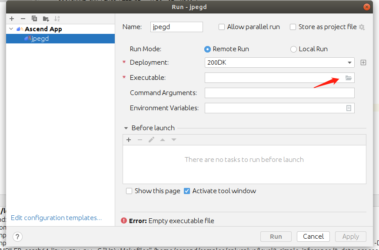The height and width of the screenshot is (250, 379).
Task: Open Edit configuration templates link
Action: point(56,218)
